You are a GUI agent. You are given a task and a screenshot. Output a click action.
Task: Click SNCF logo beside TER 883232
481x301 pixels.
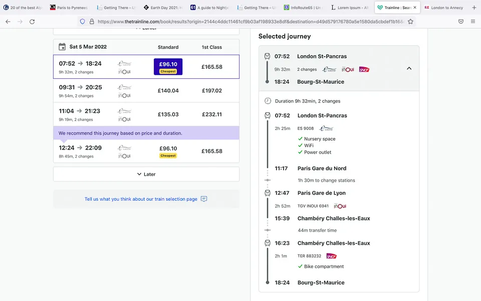click(332, 256)
